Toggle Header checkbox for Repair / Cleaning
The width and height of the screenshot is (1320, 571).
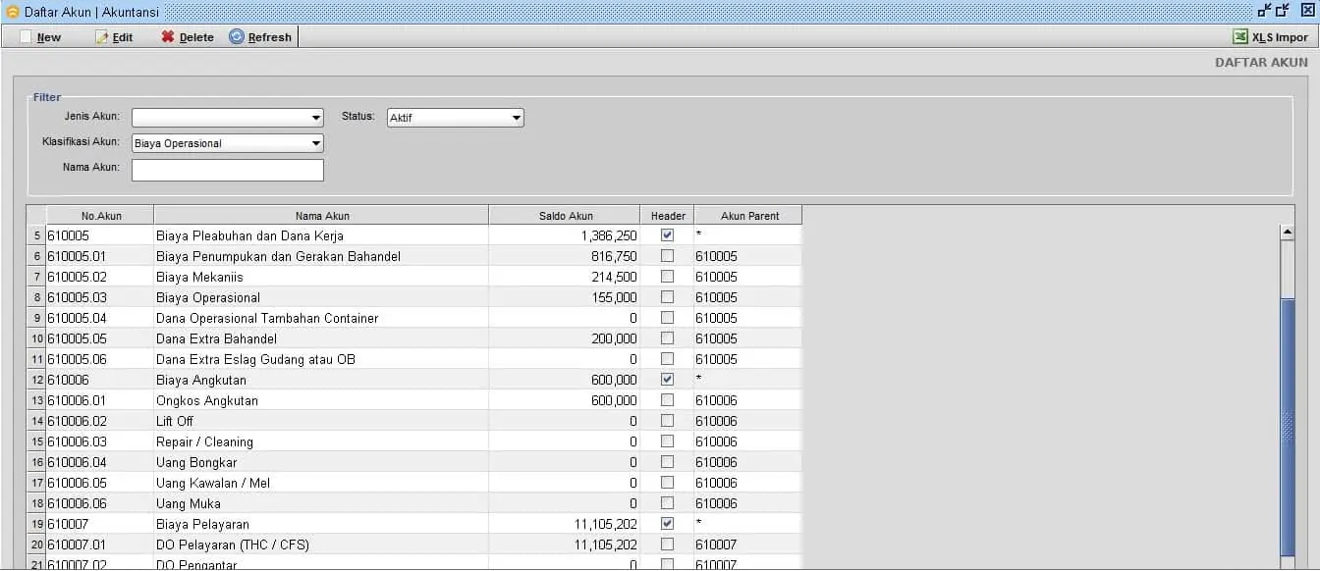(x=667, y=441)
